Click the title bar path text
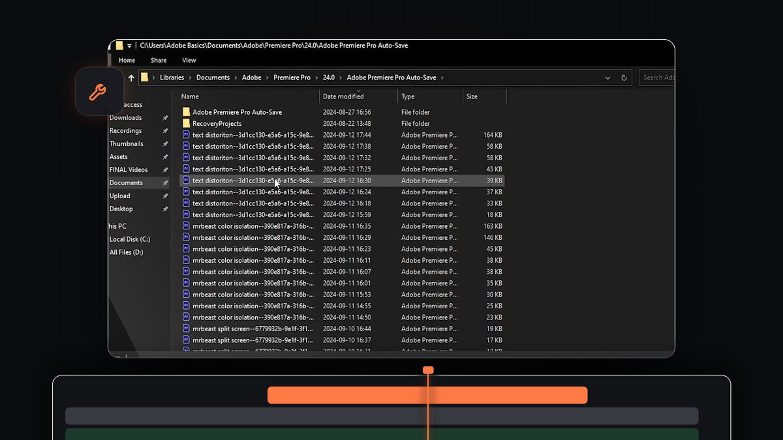Viewport: 783px width, 440px height. (274, 46)
